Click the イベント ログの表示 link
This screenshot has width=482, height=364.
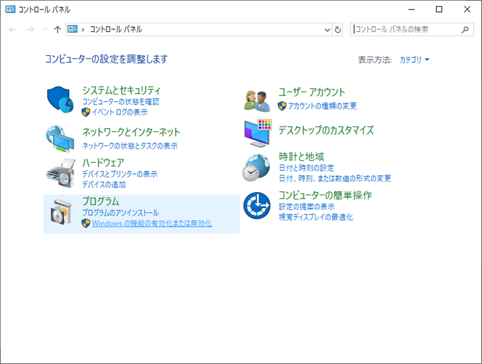pyautogui.click(x=120, y=112)
